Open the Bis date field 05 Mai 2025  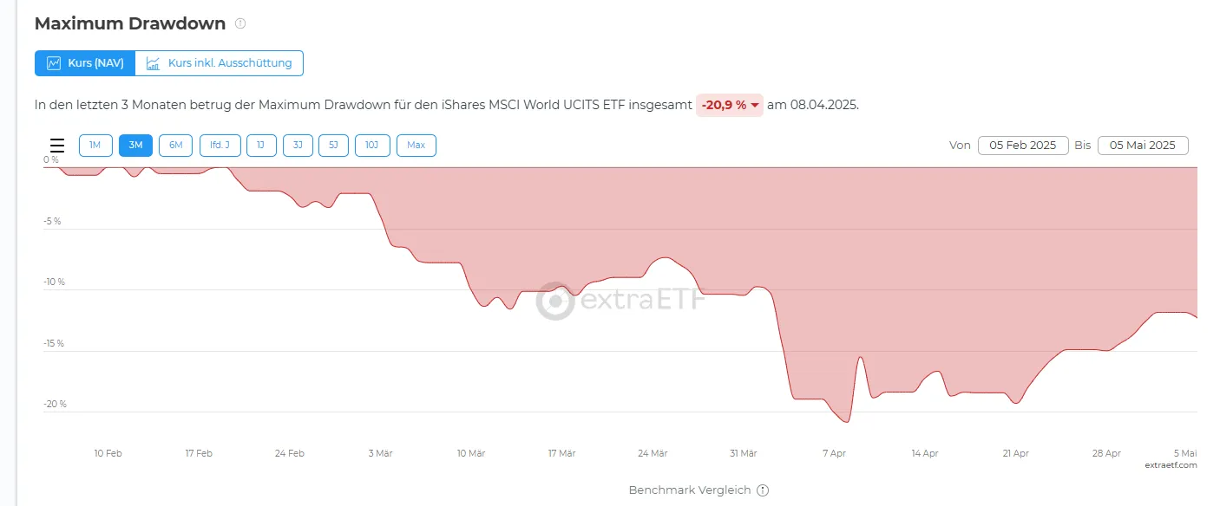click(x=1143, y=146)
